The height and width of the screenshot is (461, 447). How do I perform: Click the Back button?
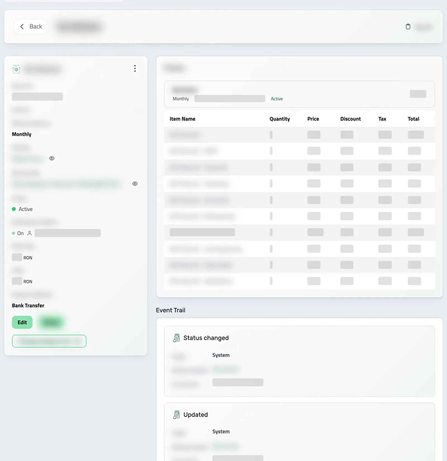(31, 27)
